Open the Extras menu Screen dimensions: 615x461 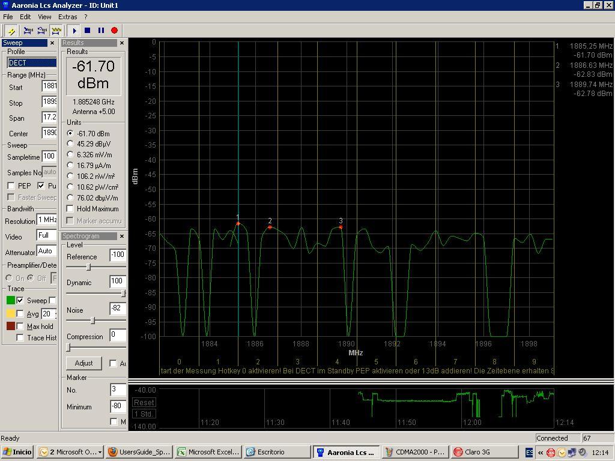(67, 17)
